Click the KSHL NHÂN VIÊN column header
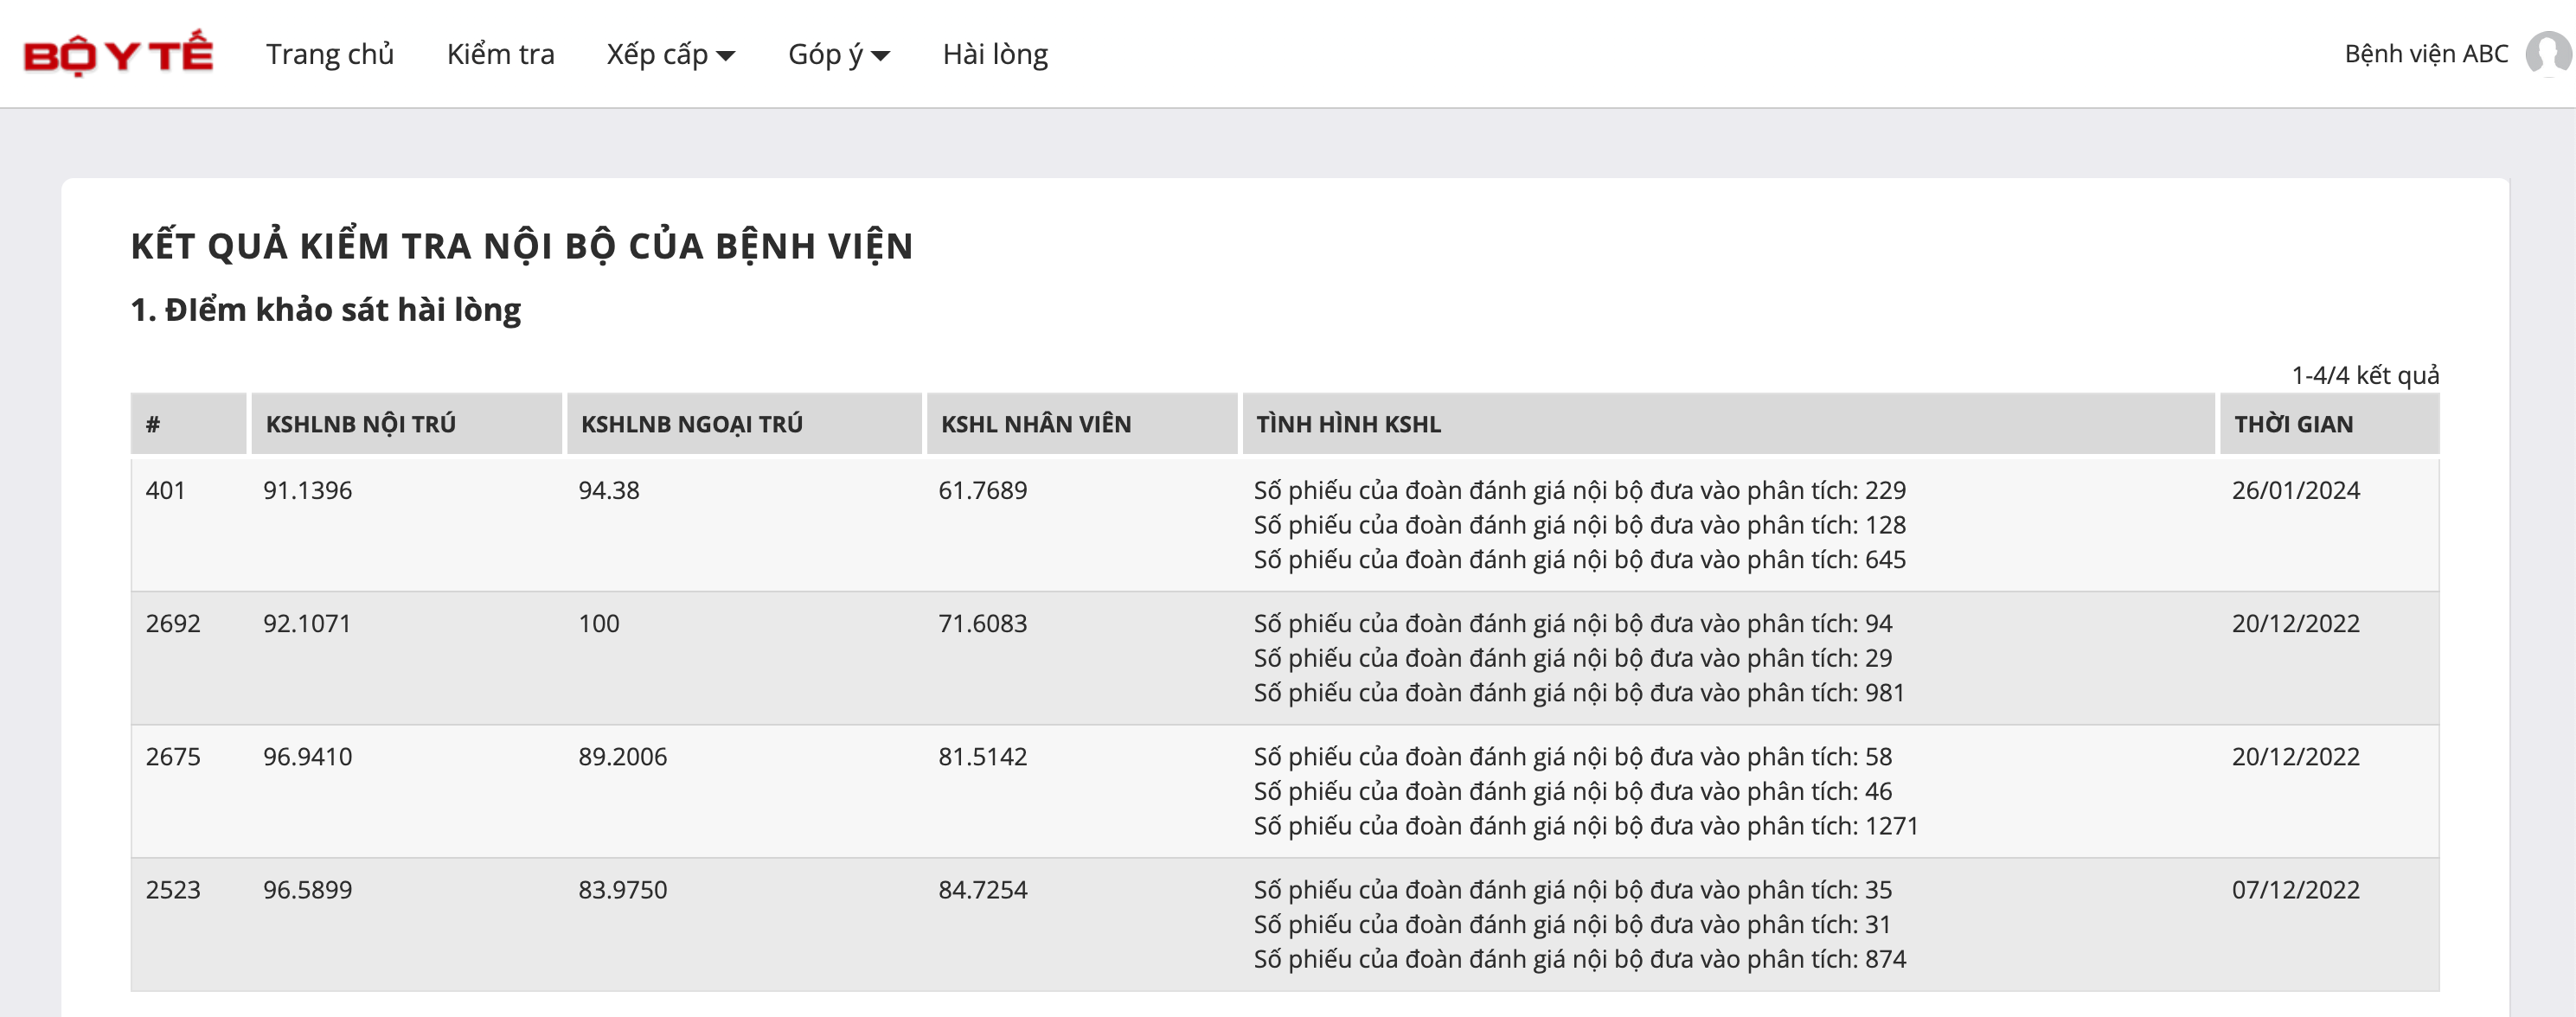 (1036, 424)
